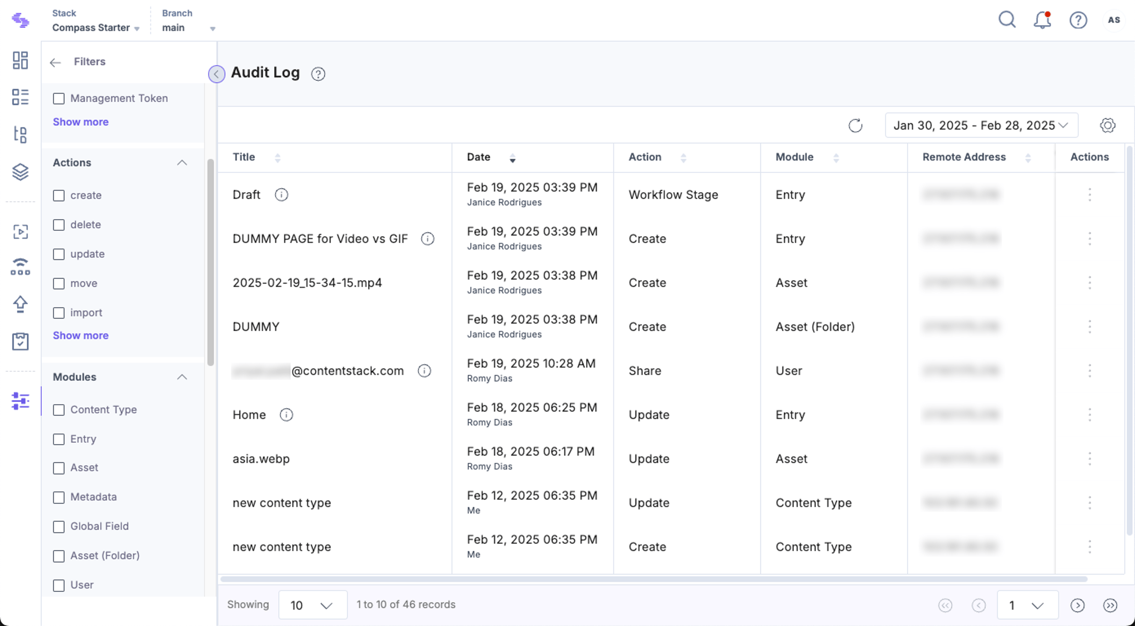Sort table by Title column
Screen dimensions: 1135x626
pos(278,158)
